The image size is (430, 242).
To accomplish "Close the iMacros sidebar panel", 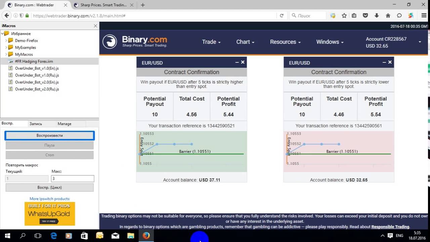I will (x=95, y=26).
